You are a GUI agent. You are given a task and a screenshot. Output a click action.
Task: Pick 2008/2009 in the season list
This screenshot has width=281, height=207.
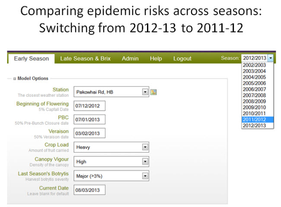coord(257,101)
